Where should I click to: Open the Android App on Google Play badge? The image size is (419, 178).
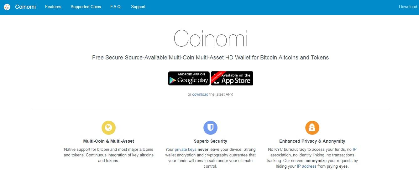pos(189,78)
